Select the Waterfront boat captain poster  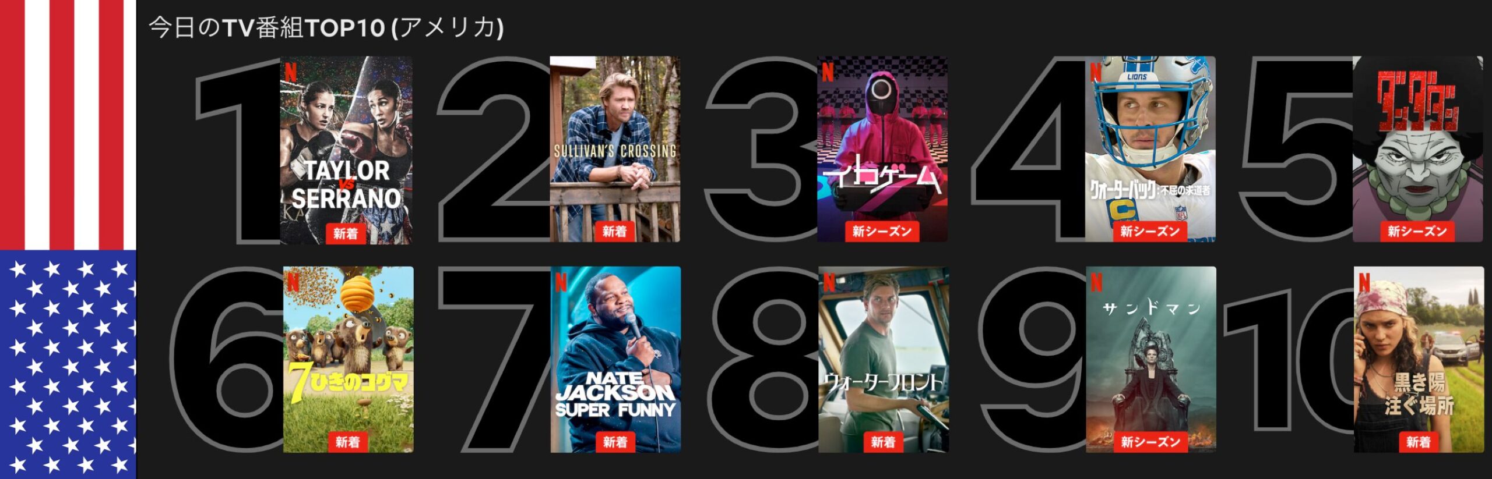(884, 360)
